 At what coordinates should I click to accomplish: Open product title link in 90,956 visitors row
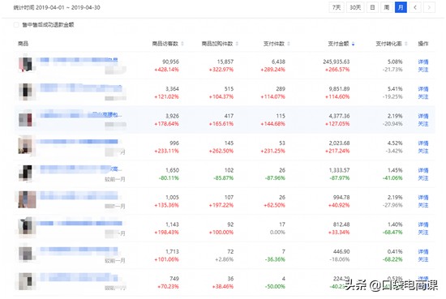(79, 60)
